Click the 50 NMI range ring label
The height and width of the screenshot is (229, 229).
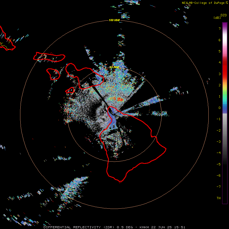click(114, 67)
